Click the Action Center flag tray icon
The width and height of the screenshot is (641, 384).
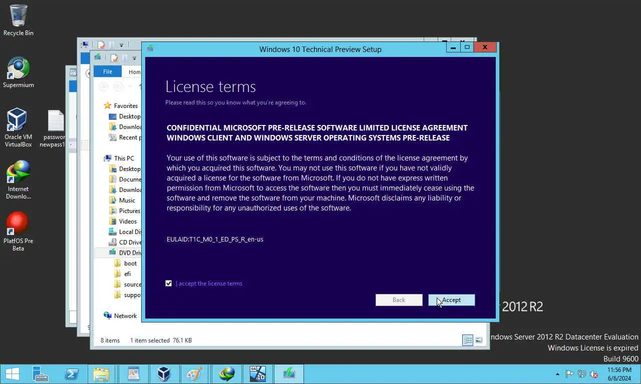click(569, 374)
